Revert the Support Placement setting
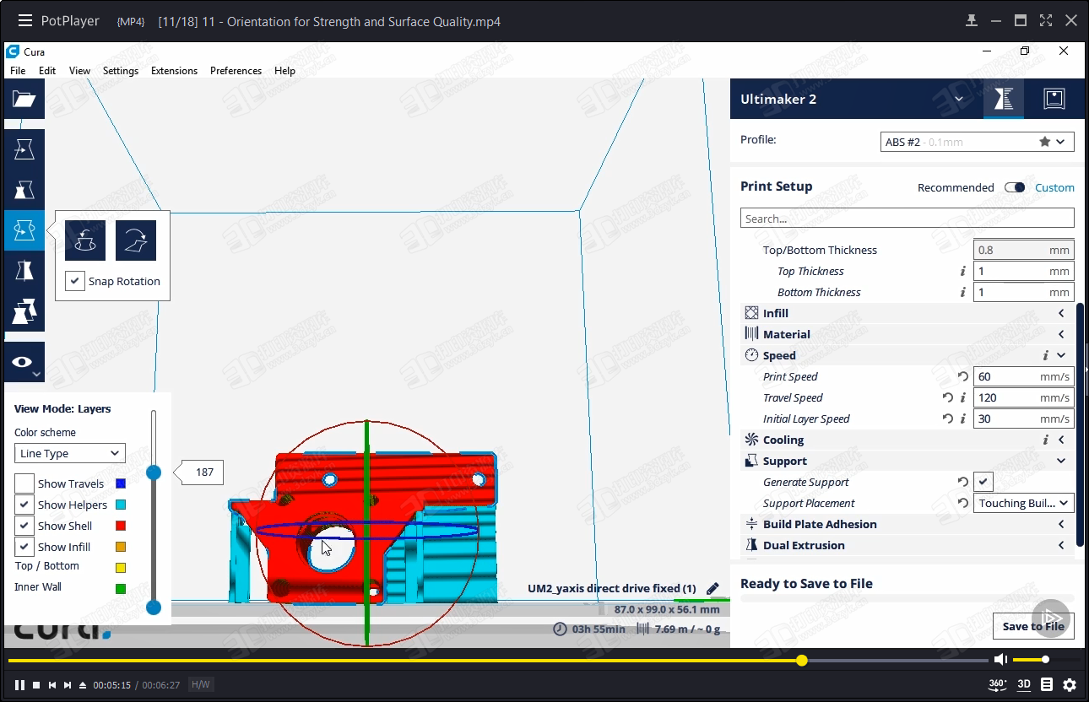1089x702 pixels. point(962,503)
